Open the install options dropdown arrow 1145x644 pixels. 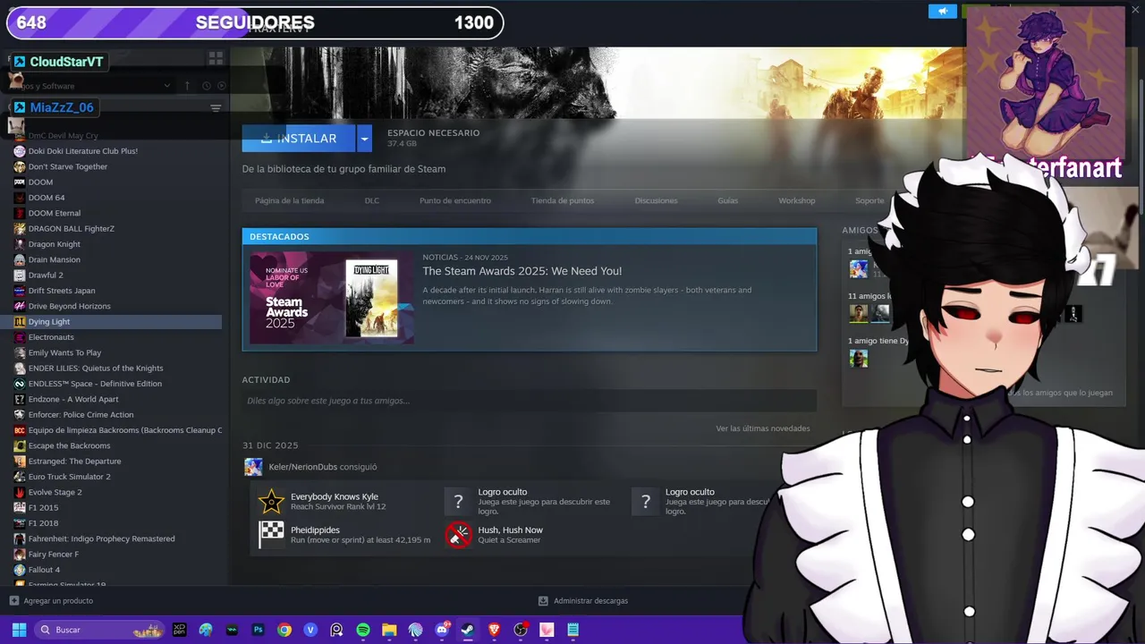(x=364, y=139)
